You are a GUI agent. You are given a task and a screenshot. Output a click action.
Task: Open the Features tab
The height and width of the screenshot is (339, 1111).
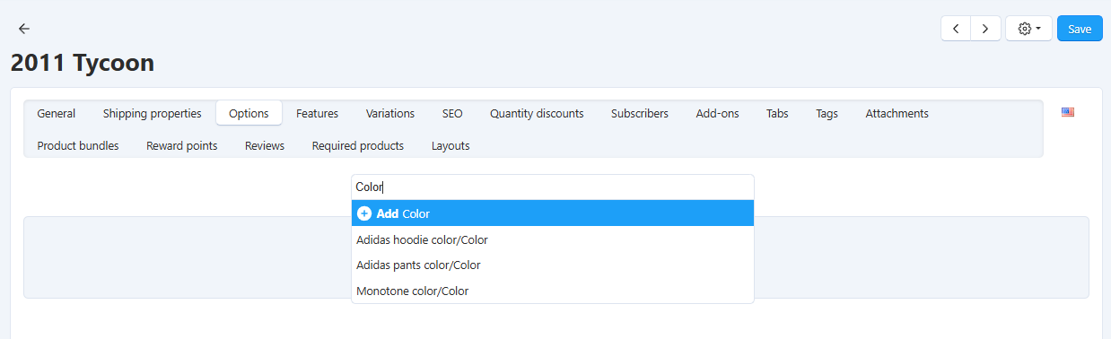tap(318, 113)
